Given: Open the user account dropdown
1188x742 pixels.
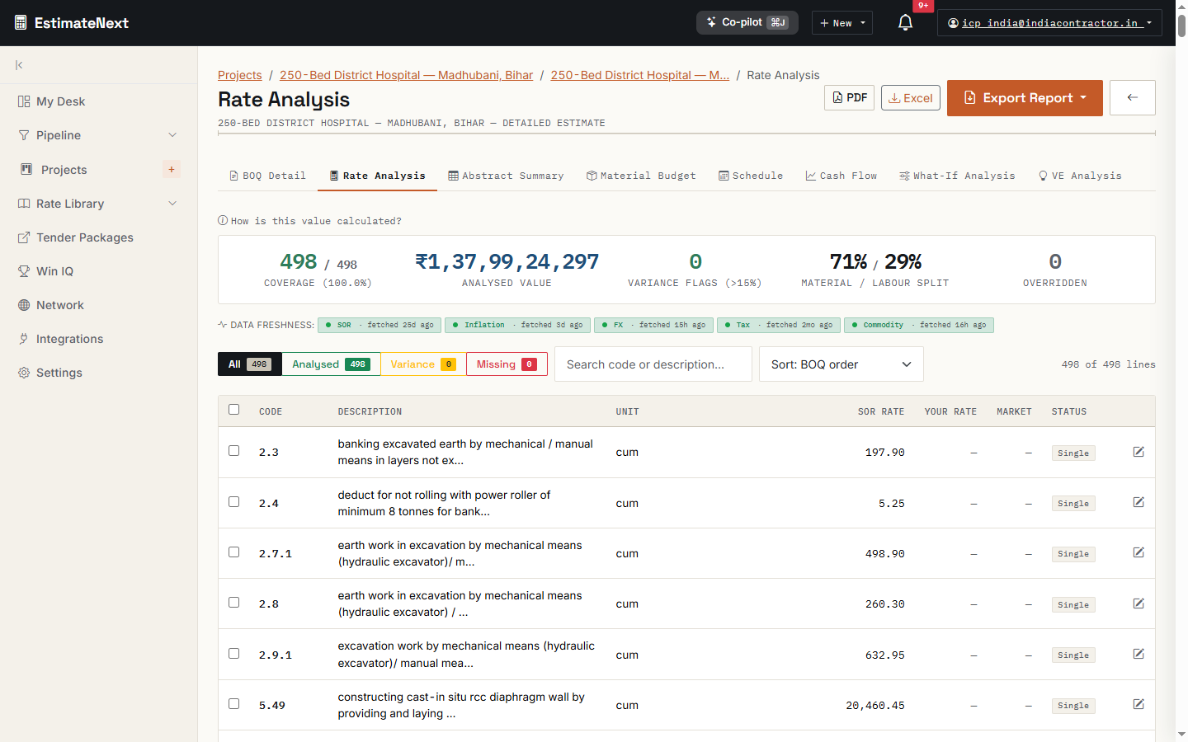Looking at the screenshot, I should coord(1049,23).
